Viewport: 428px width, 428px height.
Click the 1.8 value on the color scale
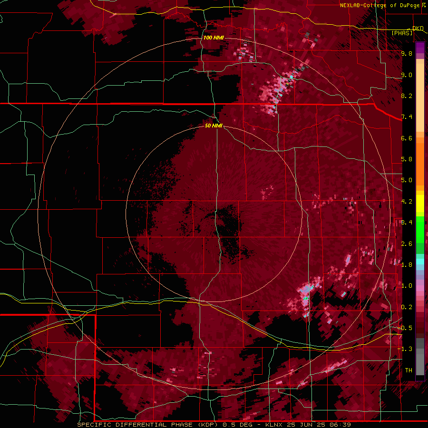[x=407, y=265]
